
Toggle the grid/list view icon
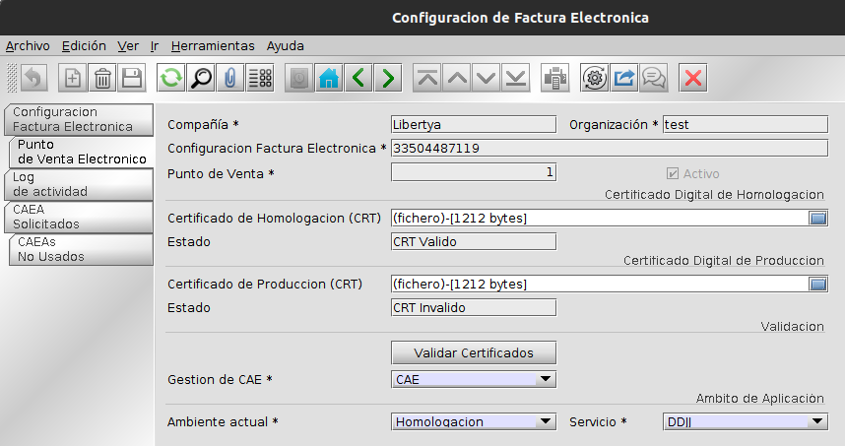[x=260, y=78]
